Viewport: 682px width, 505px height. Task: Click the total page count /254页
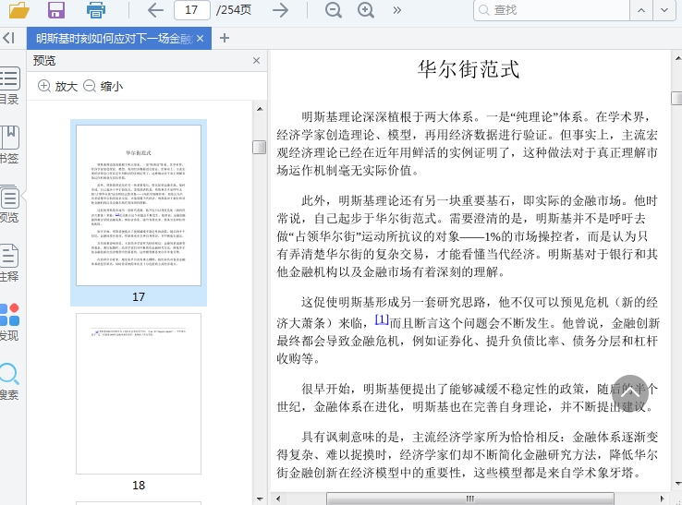pos(234,10)
